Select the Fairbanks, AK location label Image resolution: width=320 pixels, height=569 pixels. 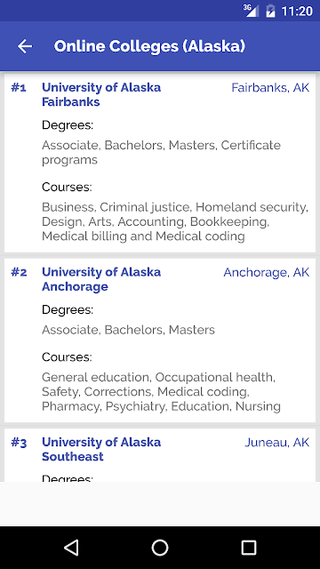[270, 88]
